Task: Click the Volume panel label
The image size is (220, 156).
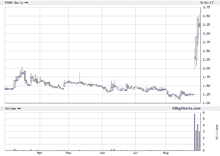Action: (x=10, y=108)
